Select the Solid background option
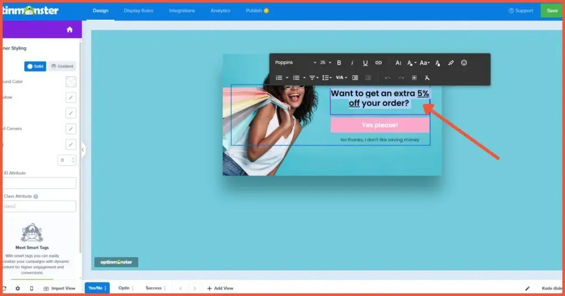 [35, 66]
